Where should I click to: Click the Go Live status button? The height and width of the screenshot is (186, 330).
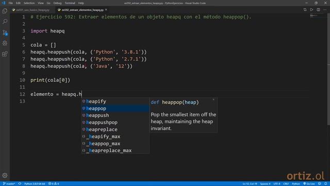[309, 184]
